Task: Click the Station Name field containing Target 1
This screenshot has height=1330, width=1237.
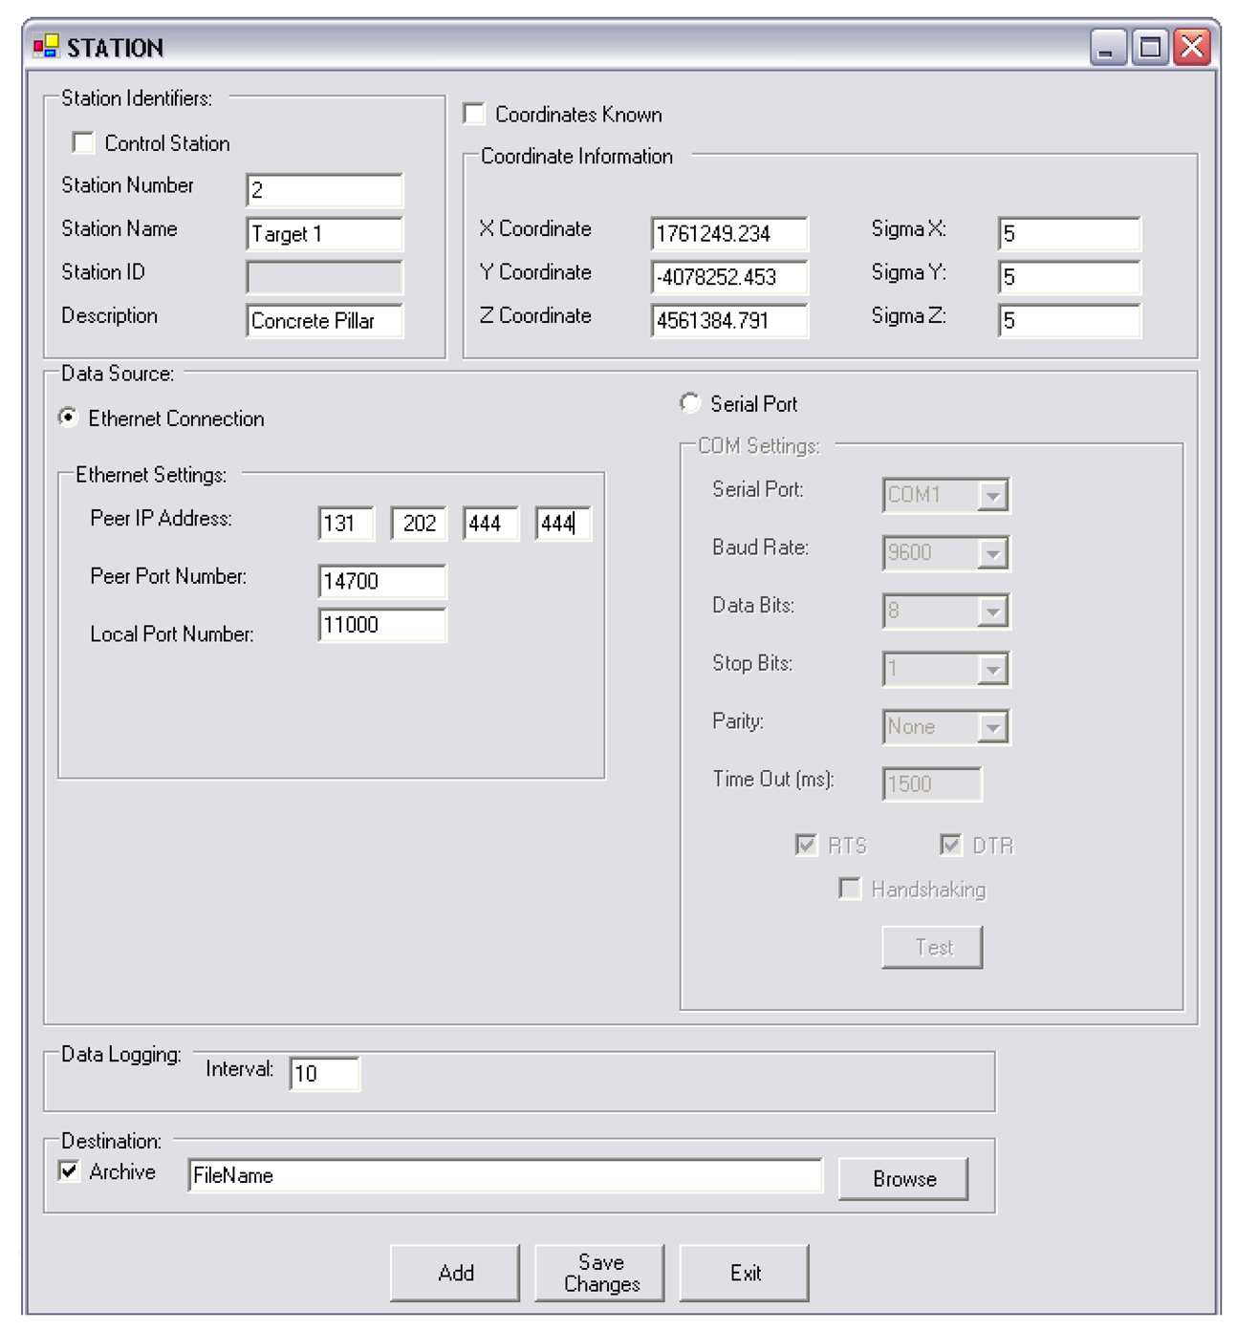Action: (325, 234)
